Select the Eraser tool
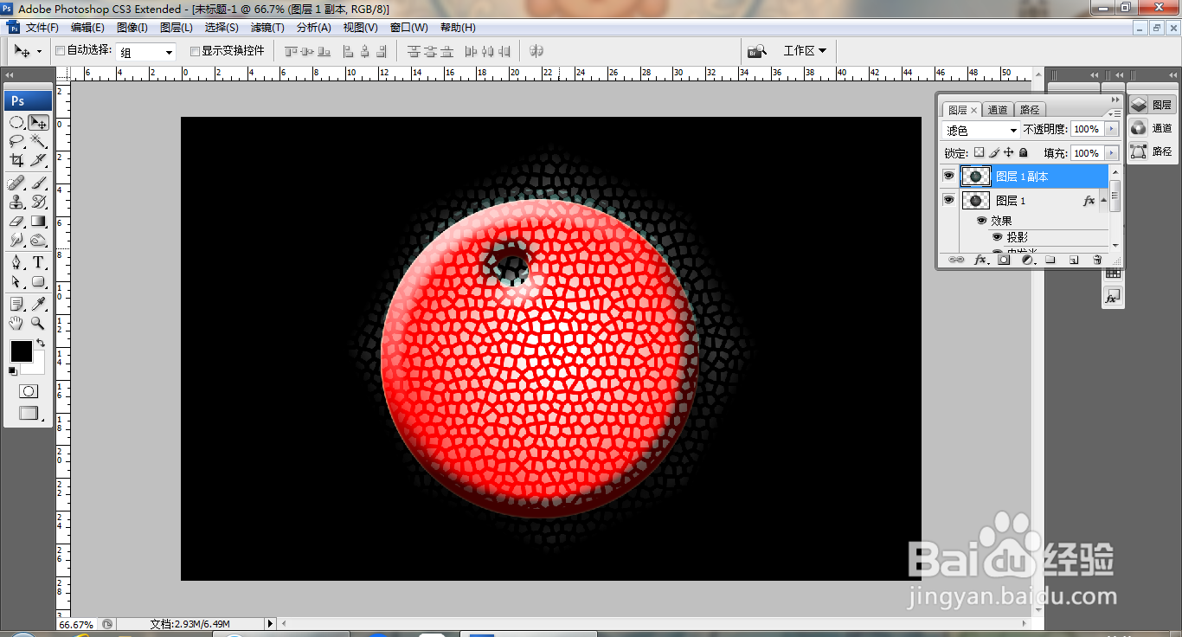The image size is (1182, 637). pos(16,222)
